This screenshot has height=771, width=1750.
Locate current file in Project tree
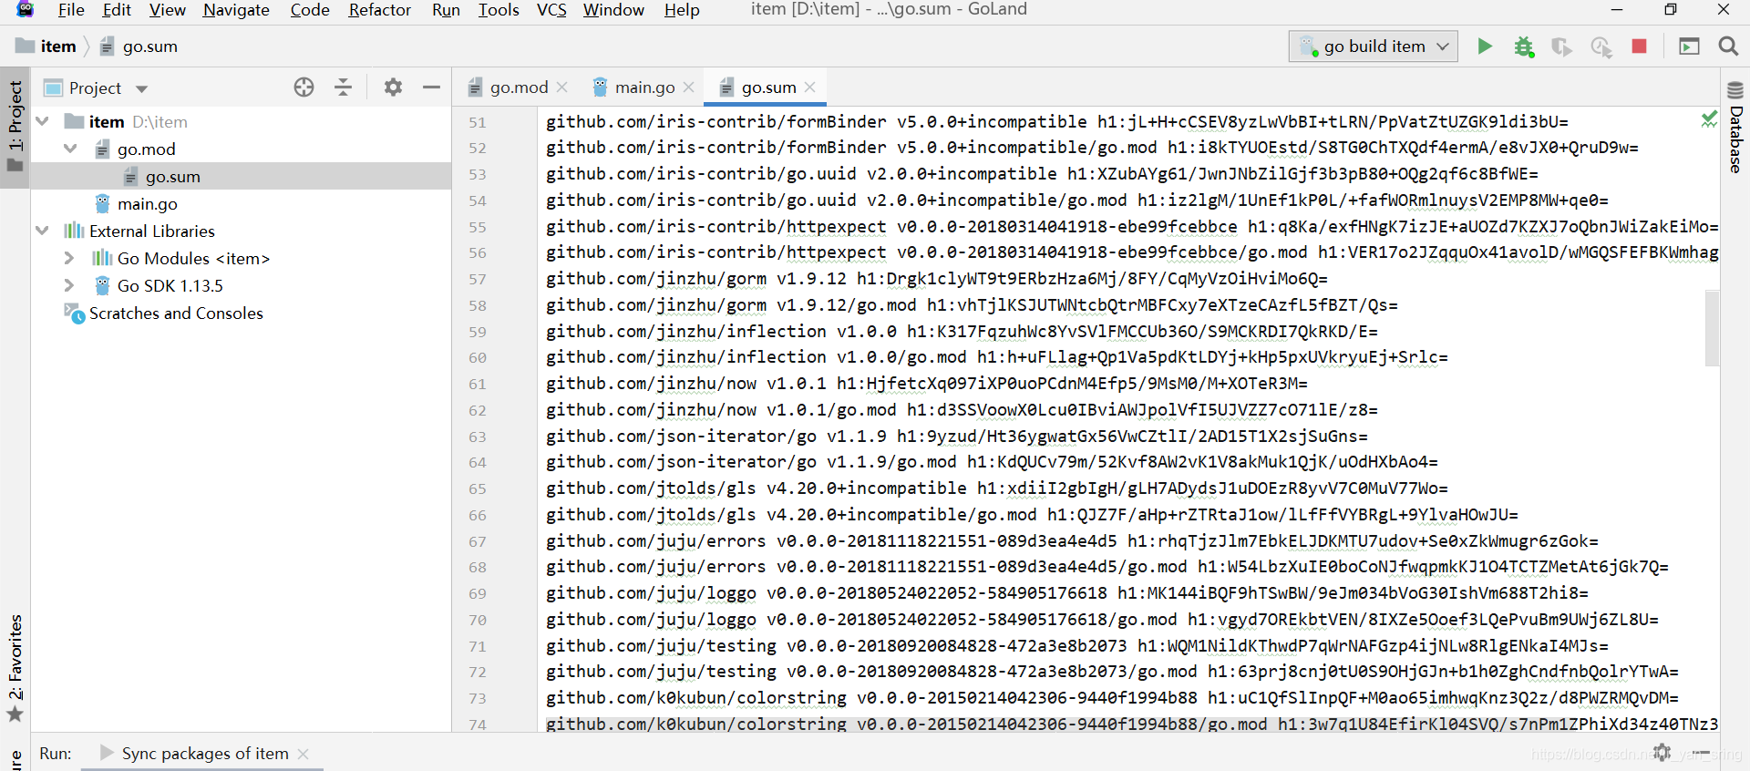[x=304, y=87]
